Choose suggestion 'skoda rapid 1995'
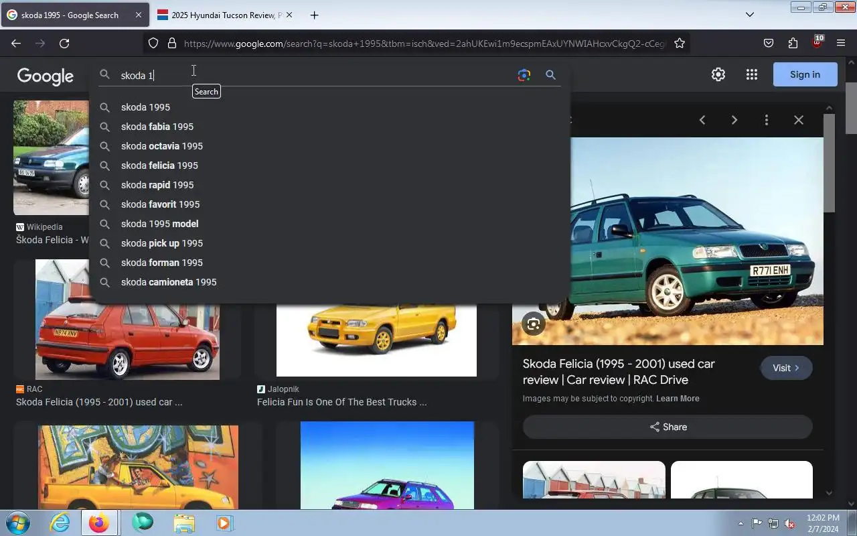This screenshot has height=536, width=857. pos(329,185)
